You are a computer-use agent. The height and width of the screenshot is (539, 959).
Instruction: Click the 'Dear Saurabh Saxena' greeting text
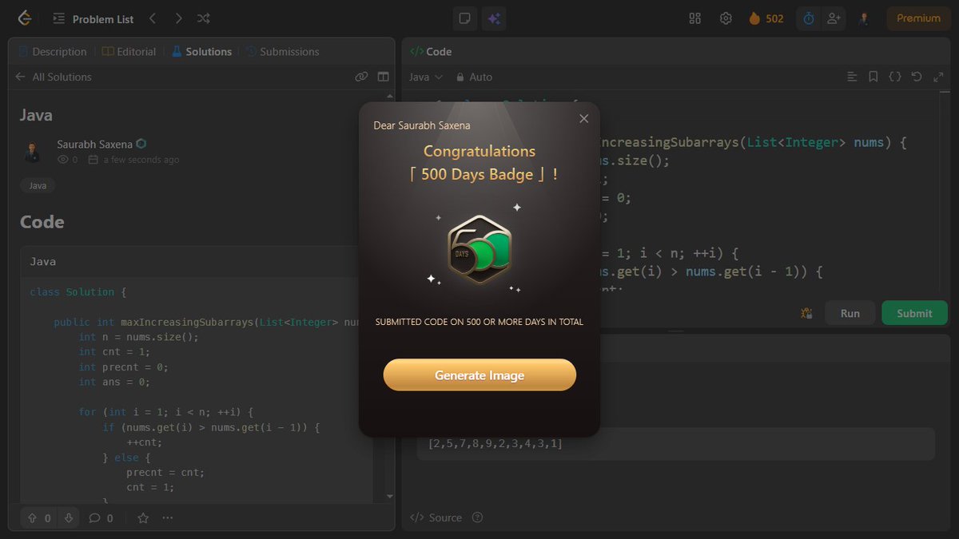(422, 125)
